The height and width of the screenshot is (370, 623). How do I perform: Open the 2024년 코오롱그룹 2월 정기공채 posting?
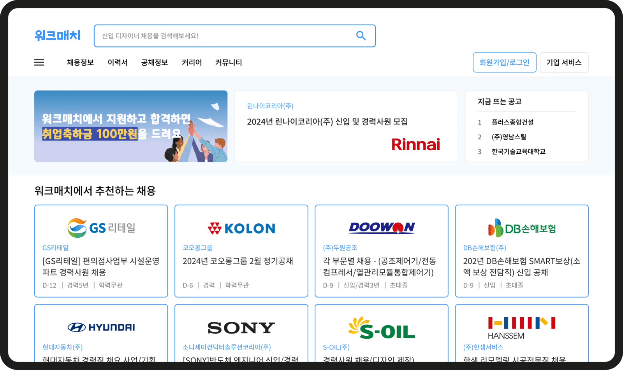238,261
